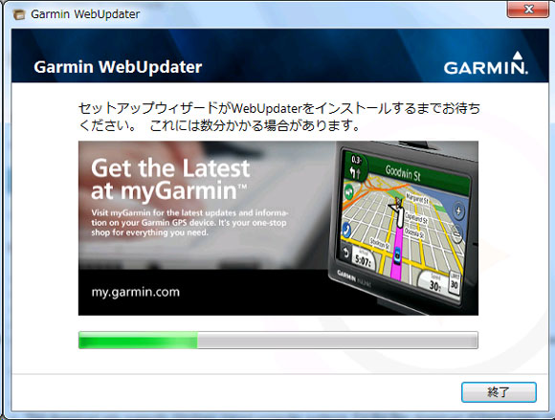Click the 5:07 arrival time on GPS screen
The height and width of the screenshot is (420, 555).
pos(363,261)
